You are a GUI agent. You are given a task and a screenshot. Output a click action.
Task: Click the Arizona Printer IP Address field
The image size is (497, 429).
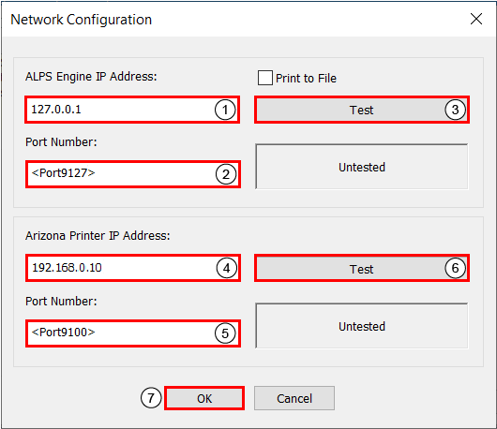coord(133,268)
